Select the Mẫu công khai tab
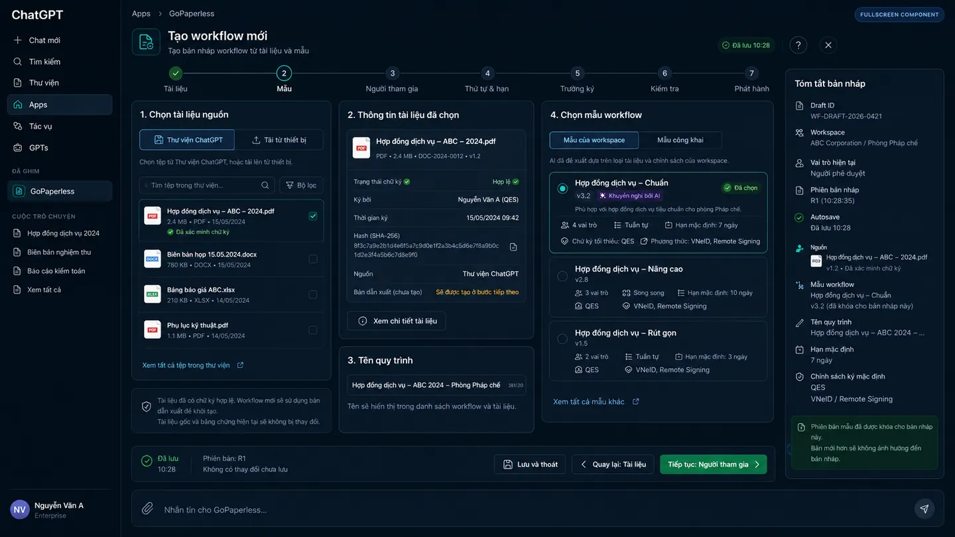 tap(680, 140)
